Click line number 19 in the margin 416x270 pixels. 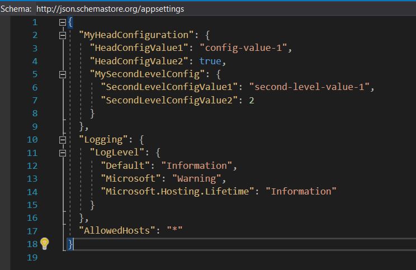32,257
